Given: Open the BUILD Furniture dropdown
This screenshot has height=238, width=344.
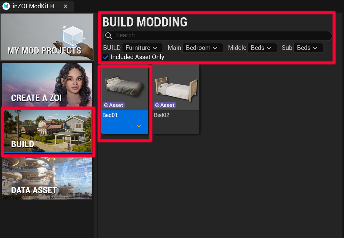Looking at the screenshot, I should click(x=142, y=48).
